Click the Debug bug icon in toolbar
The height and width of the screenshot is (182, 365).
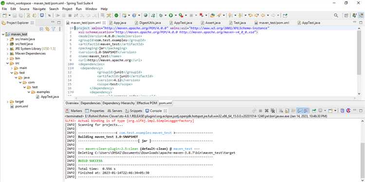pos(161,16)
